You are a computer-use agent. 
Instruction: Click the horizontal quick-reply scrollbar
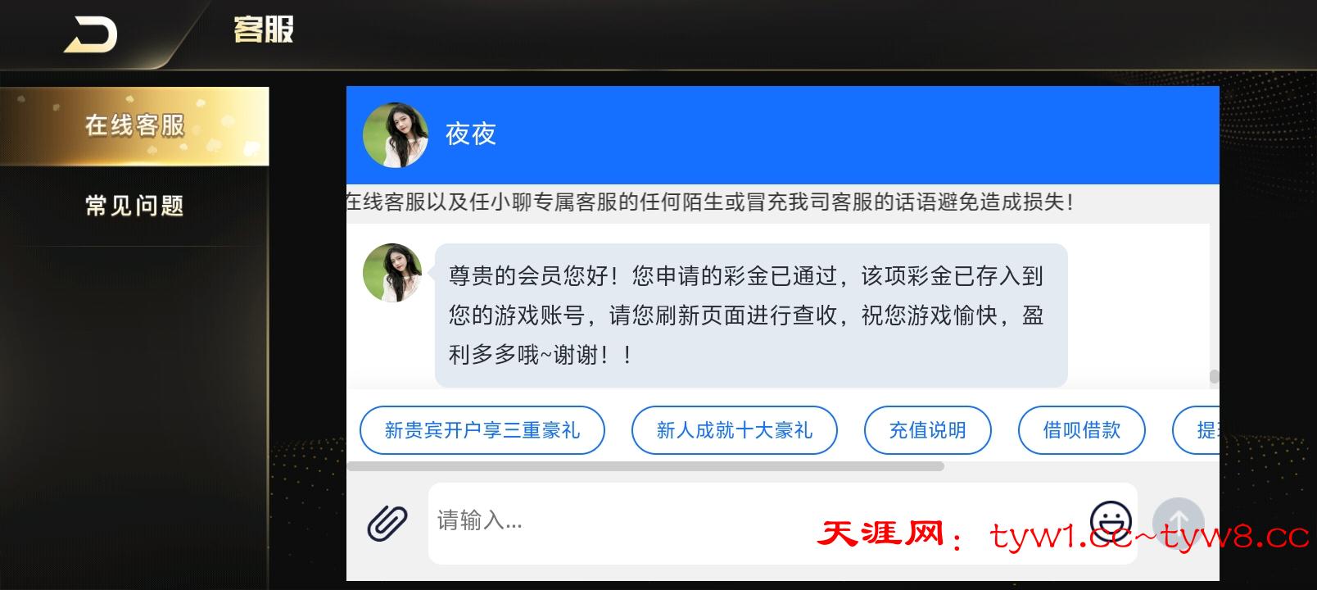click(645, 466)
